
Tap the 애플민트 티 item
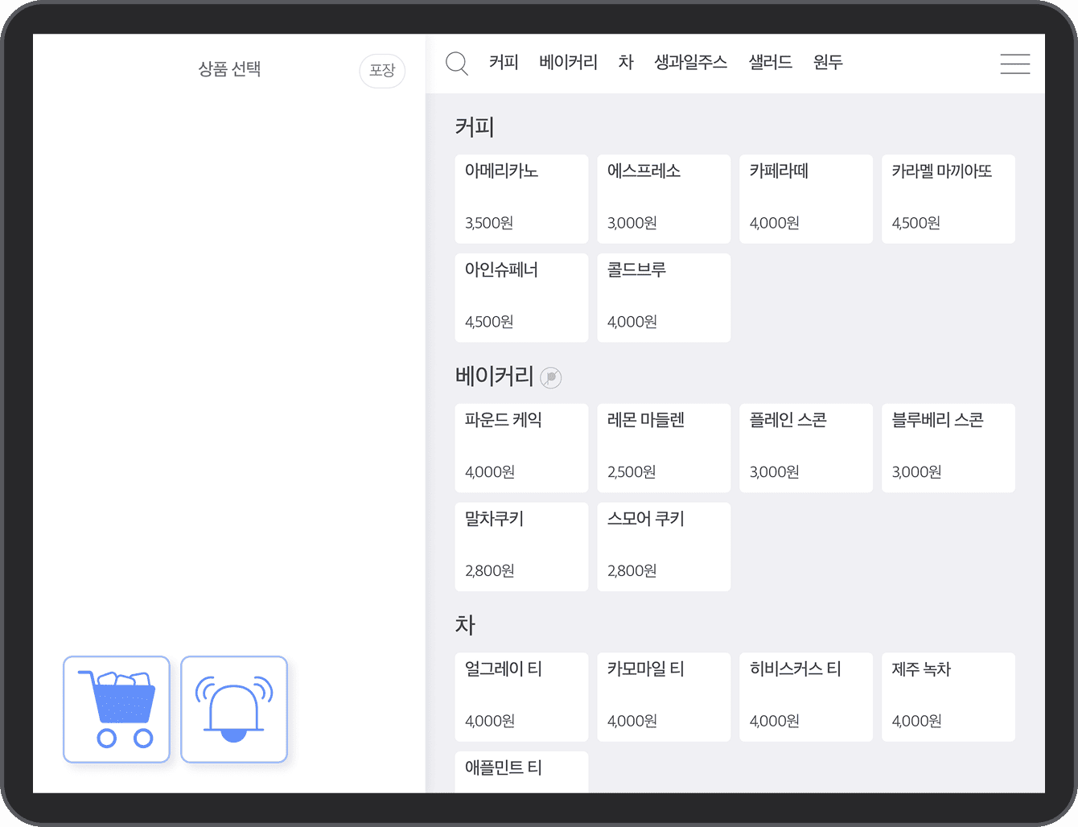(x=521, y=772)
